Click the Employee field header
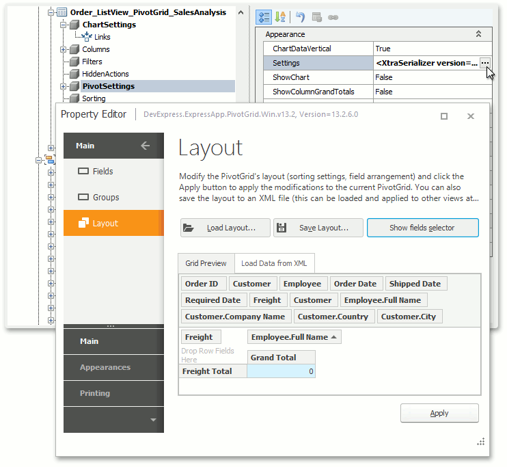Screen dimensions: 507x467 click(x=302, y=284)
